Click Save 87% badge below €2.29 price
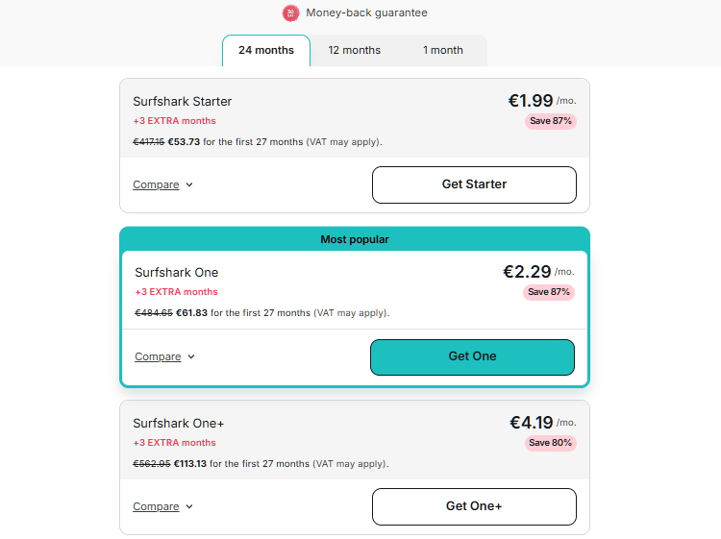Image resolution: width=721 pixels, height=539 pixels. point(549,292)
